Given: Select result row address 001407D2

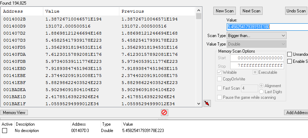Looking at the screenshot, I should (14, 33).
